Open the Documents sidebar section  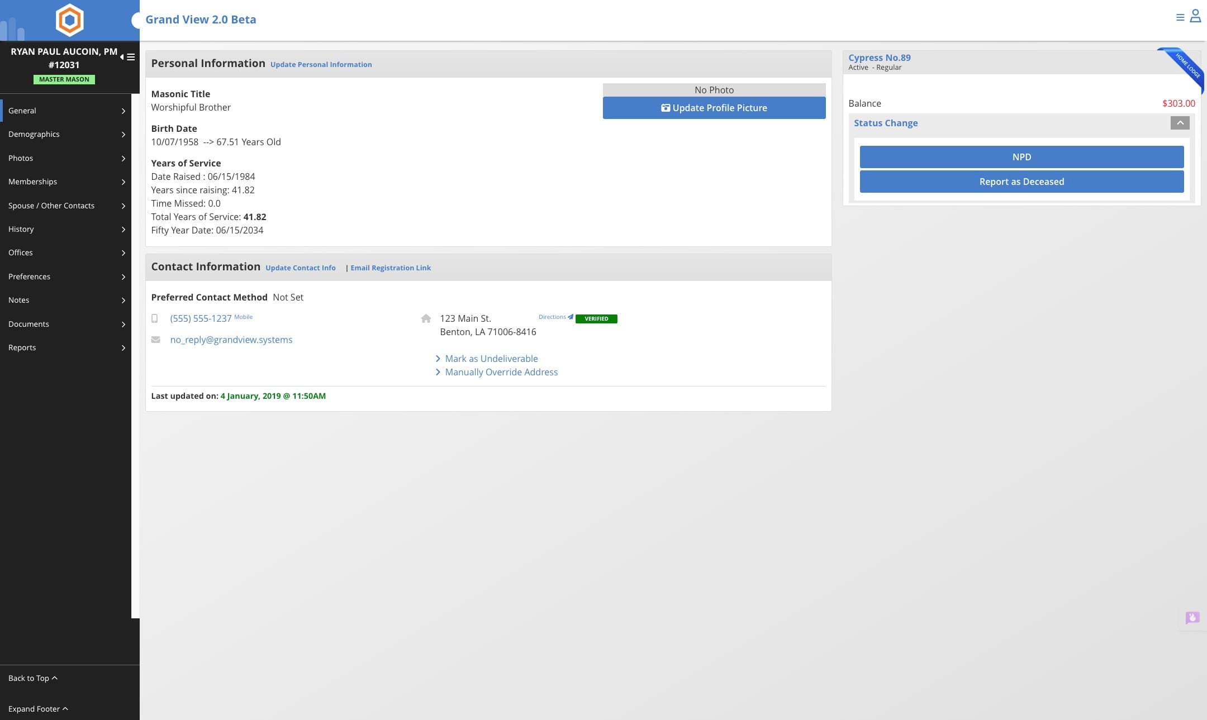point(66,324)
